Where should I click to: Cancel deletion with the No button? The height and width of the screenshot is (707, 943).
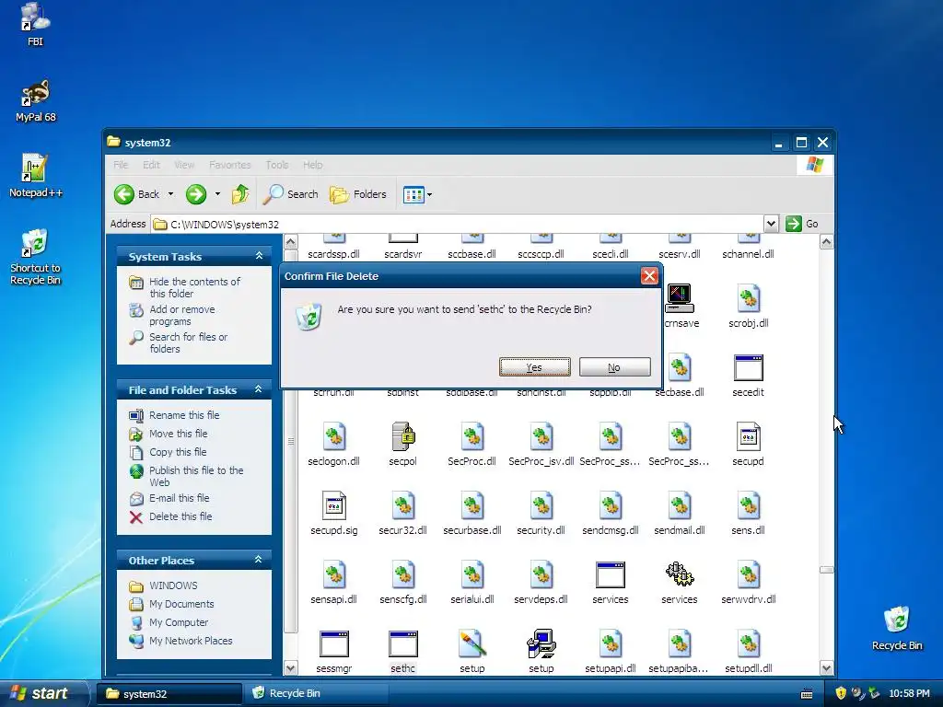[614, 366]
